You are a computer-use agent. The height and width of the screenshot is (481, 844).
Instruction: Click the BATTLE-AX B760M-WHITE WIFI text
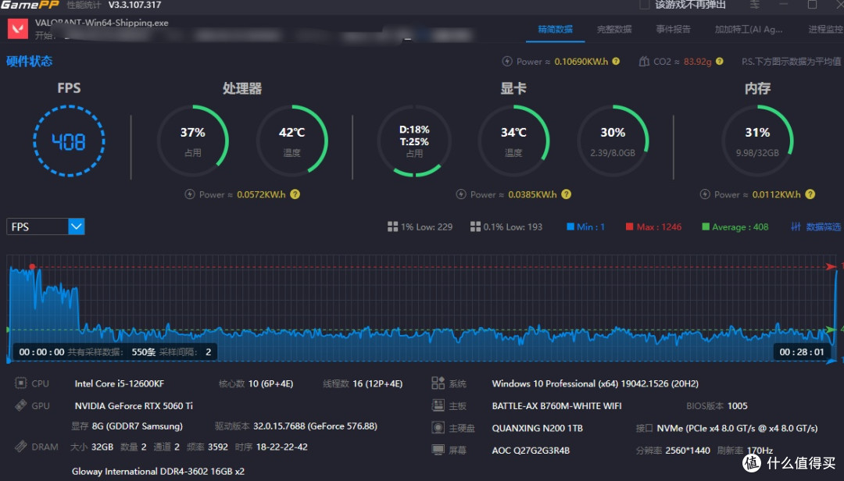556,406
